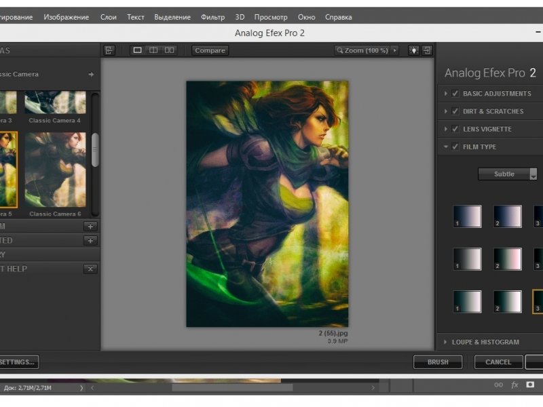
Task: Click the plus button in TED row
Action: (90, 241)
